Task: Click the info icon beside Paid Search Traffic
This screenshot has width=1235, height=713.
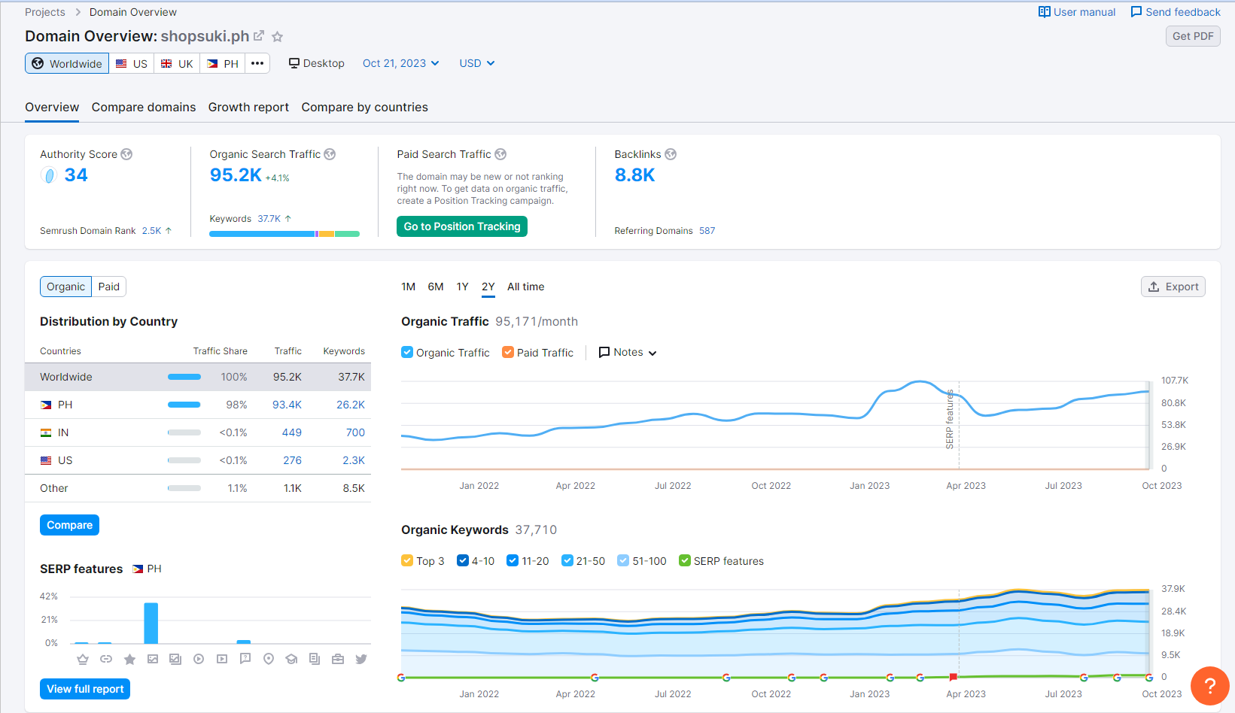Action: (500, 154)
